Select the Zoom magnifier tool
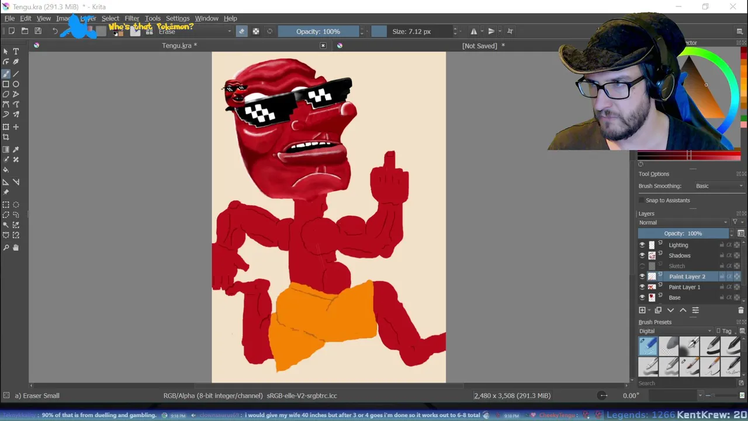 [x=6, y=247]
